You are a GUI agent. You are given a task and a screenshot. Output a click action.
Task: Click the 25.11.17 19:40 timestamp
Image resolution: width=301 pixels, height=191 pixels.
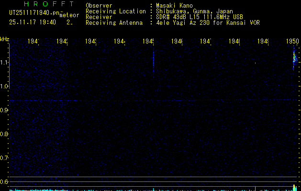(32, 22)
